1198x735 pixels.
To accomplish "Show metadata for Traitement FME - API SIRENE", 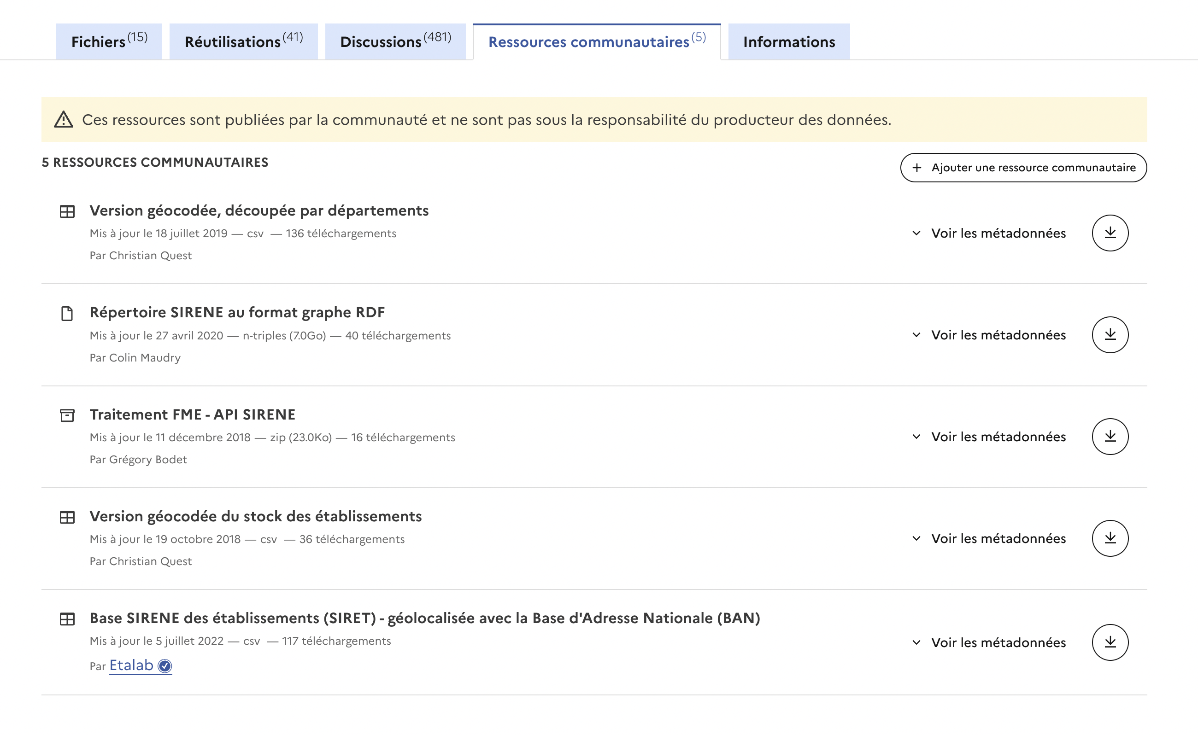I will click(988, 436).
